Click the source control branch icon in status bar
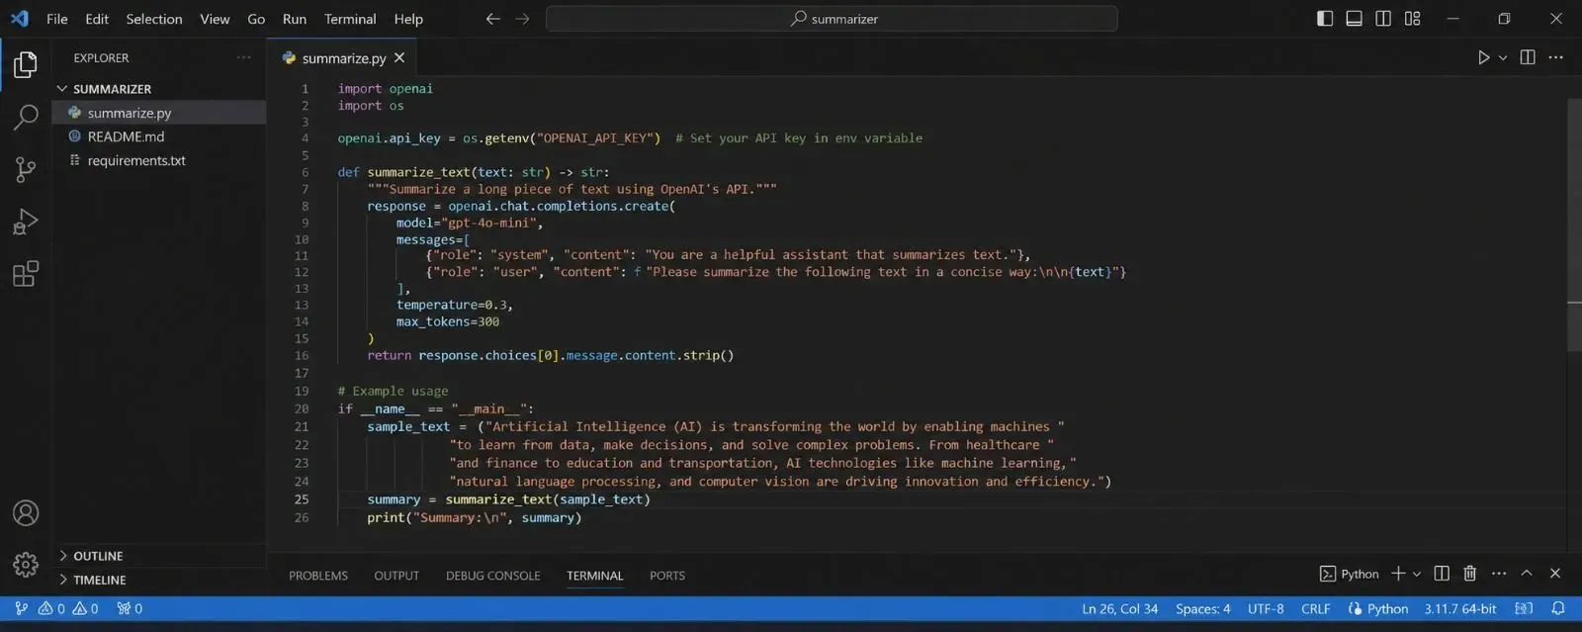This screenshot has width=1582, height=632. pos(21,608)
